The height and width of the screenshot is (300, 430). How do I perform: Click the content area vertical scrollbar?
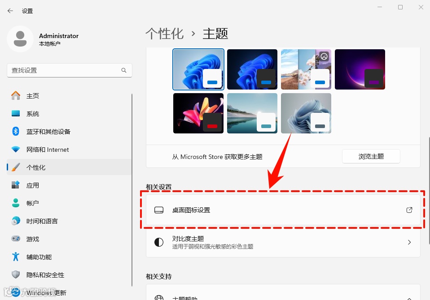(x=429, y=190)
